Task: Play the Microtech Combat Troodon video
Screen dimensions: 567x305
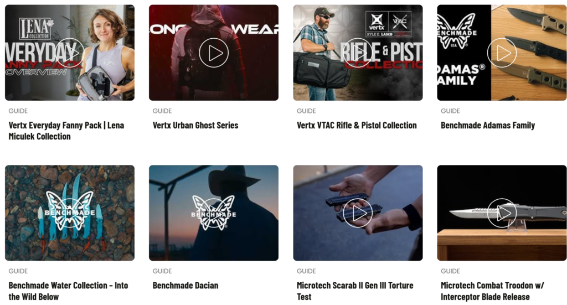Action: pyautogui.click(x=502, y=213)
